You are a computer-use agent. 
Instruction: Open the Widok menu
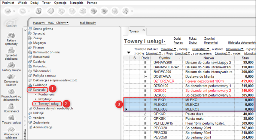point(22,3)
